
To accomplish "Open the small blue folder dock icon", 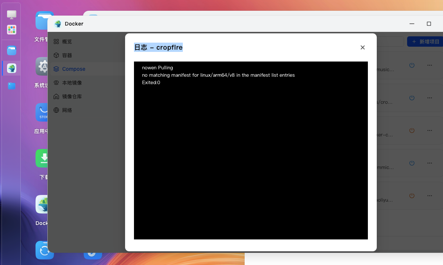I will point(11,86).
